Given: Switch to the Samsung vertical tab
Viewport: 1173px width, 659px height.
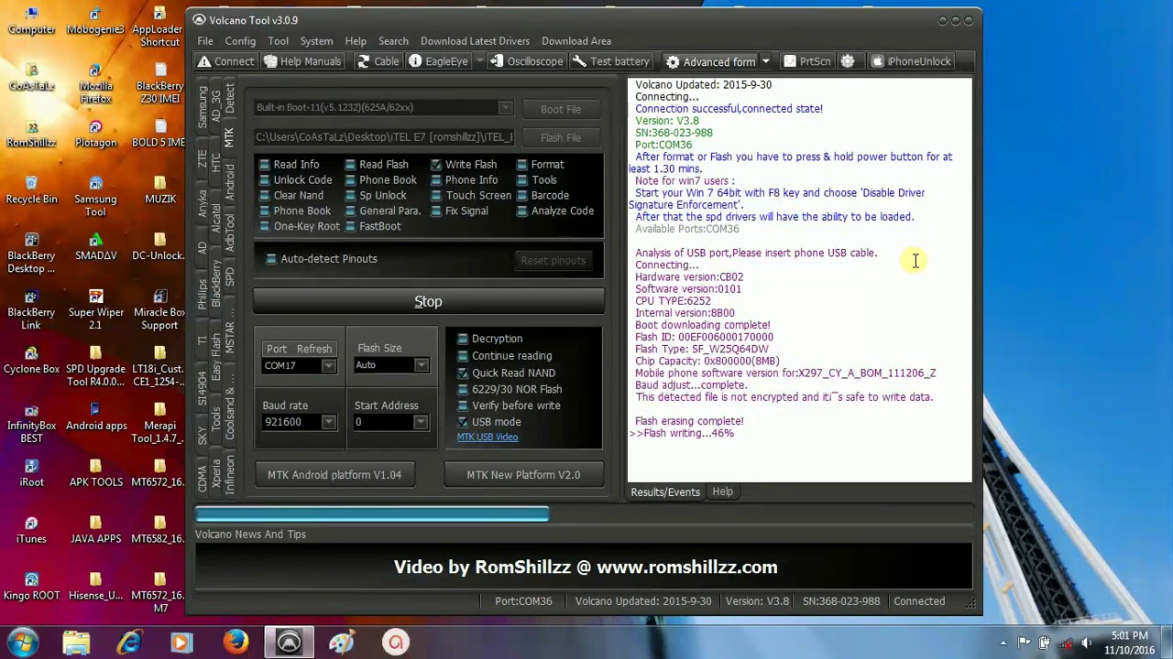Looking at the screenshot, I should 203,108.
